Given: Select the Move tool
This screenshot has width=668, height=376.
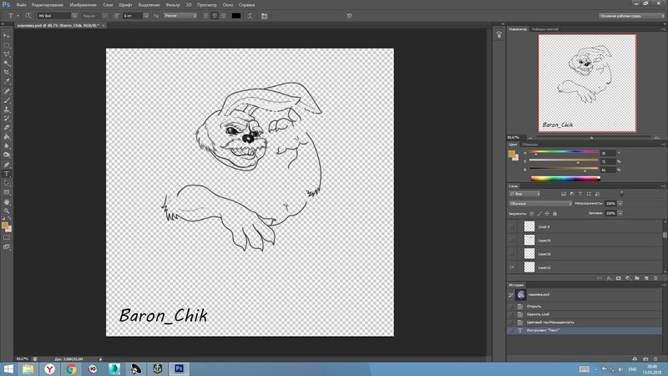Looking at the screenshot, I should 7,35.
